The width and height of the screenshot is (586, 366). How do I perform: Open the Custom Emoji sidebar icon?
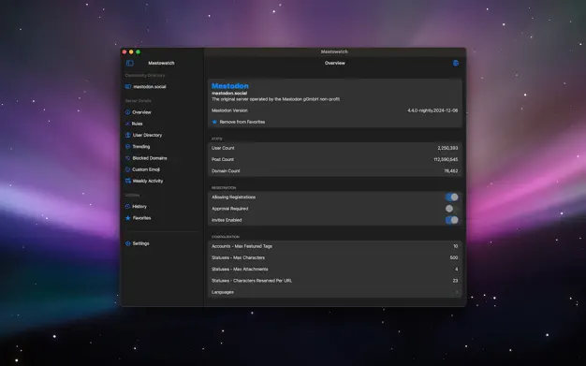128,169
